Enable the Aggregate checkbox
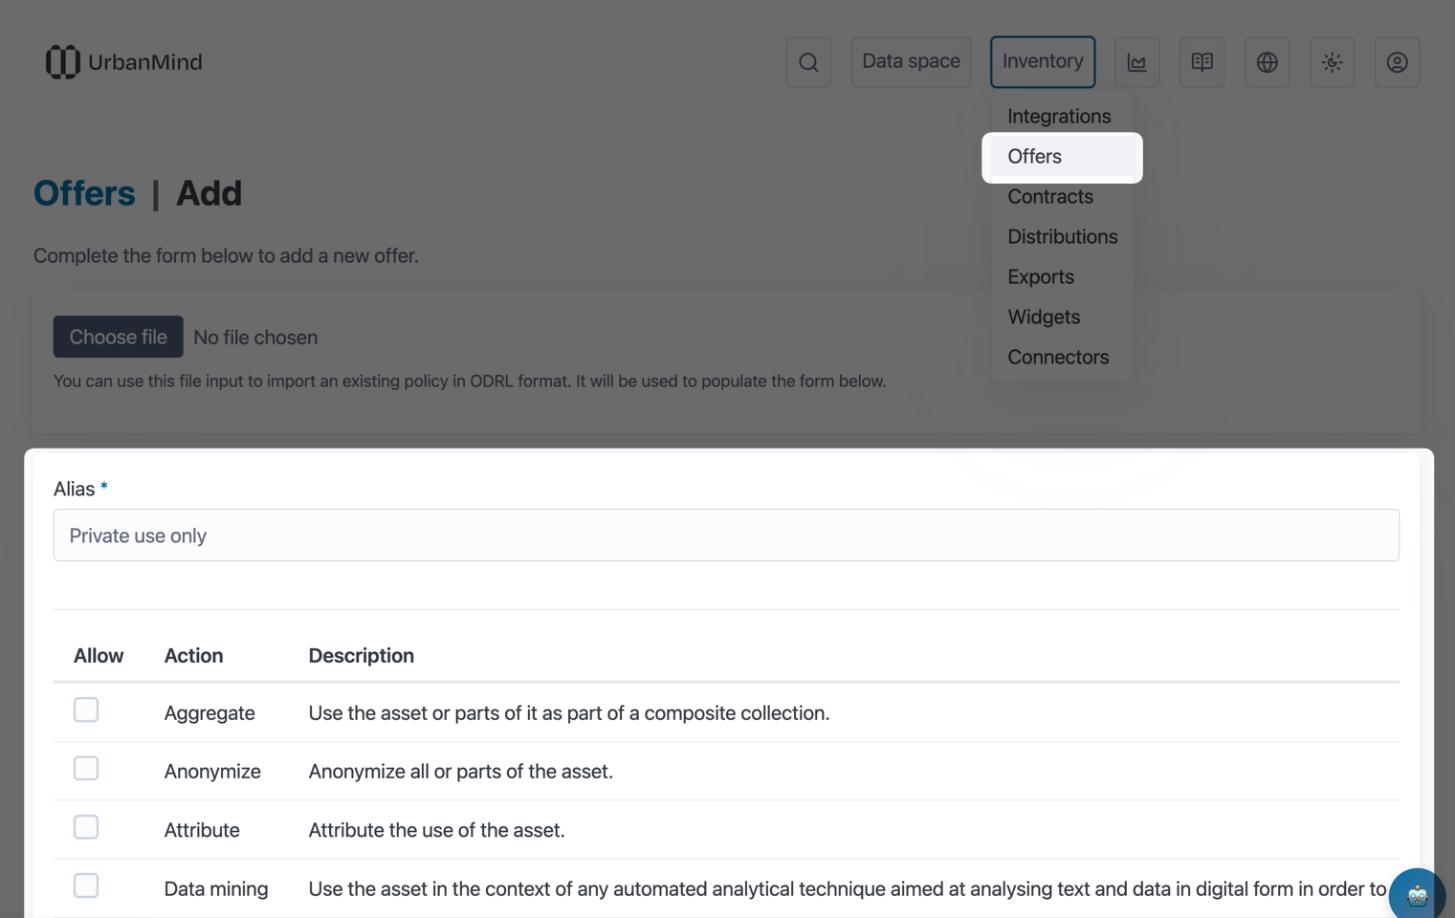Screen dimensions: 1455x918 click(86, 710)
